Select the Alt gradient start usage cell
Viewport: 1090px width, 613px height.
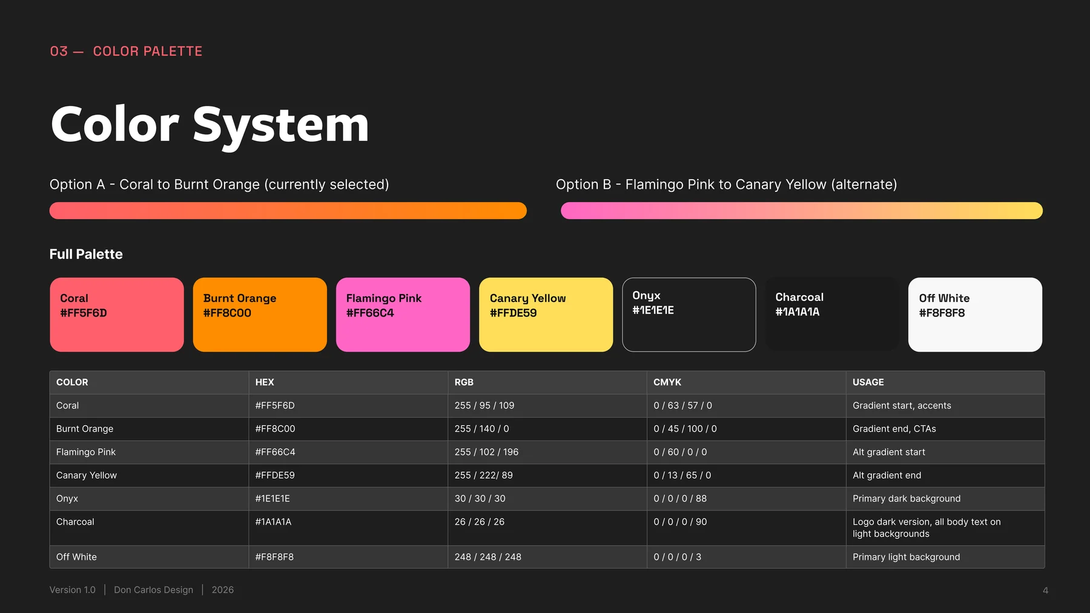(945, 452)
